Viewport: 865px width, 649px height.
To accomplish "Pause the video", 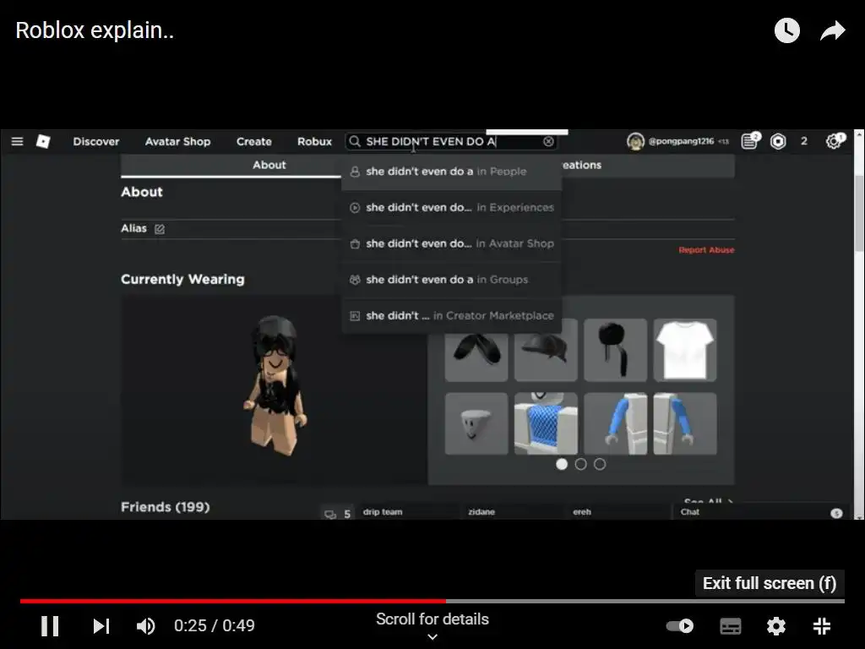I will (50, 626).
